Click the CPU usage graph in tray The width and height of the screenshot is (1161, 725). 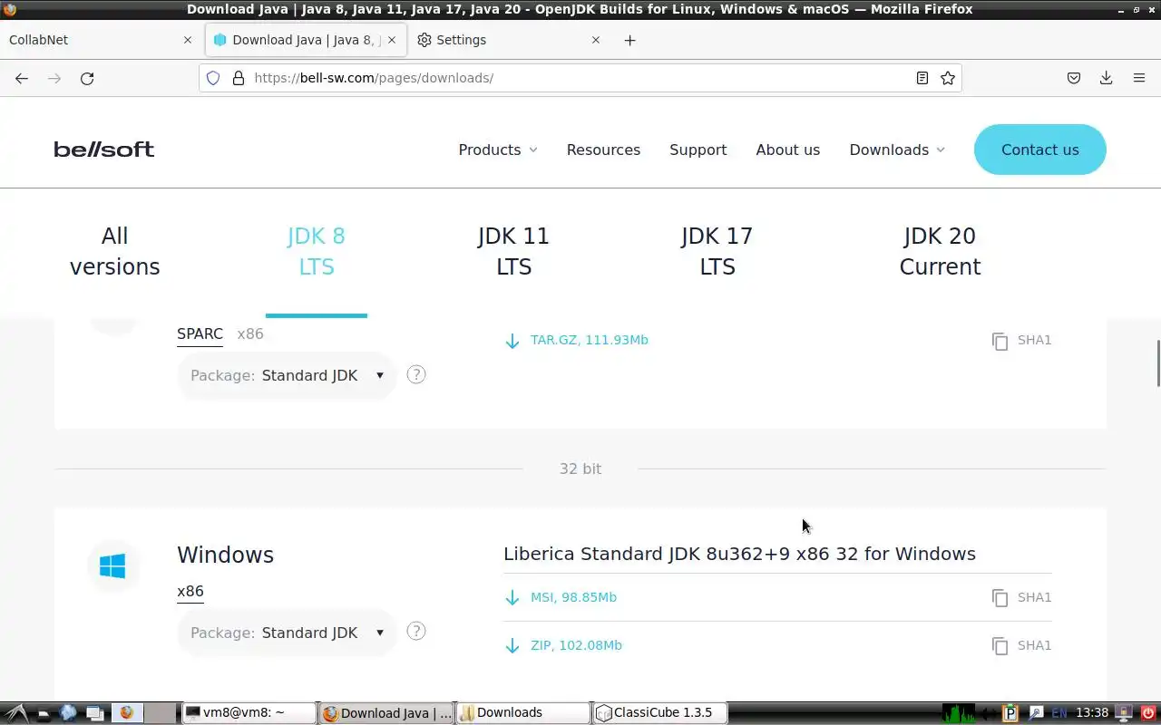point(959,713)
